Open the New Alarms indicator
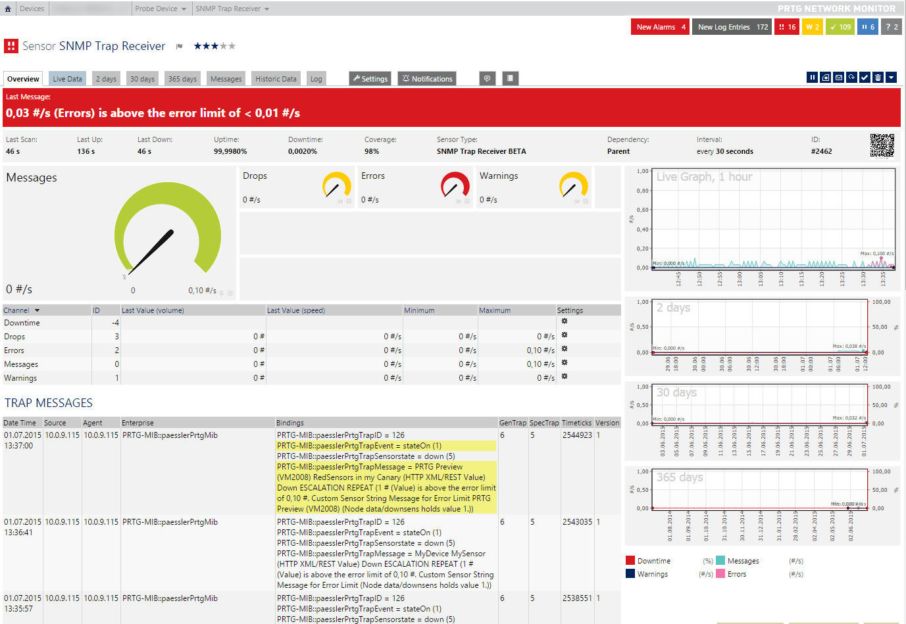Viewport: 906px width, 624px height. click(661, 27)
